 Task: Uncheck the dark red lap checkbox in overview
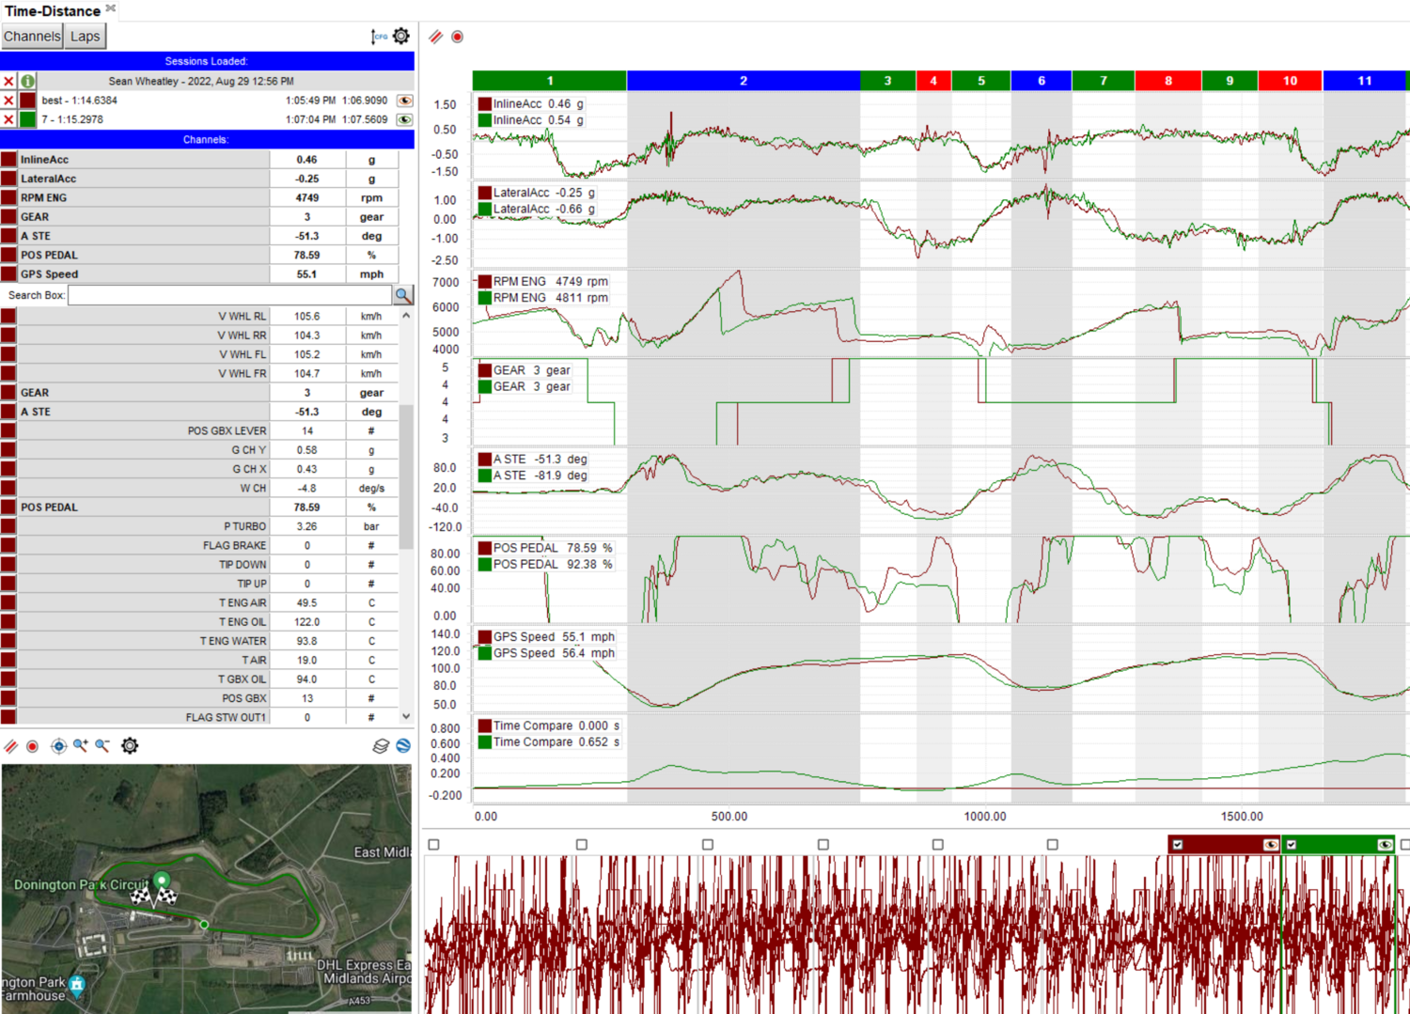tap(1178, 845)
